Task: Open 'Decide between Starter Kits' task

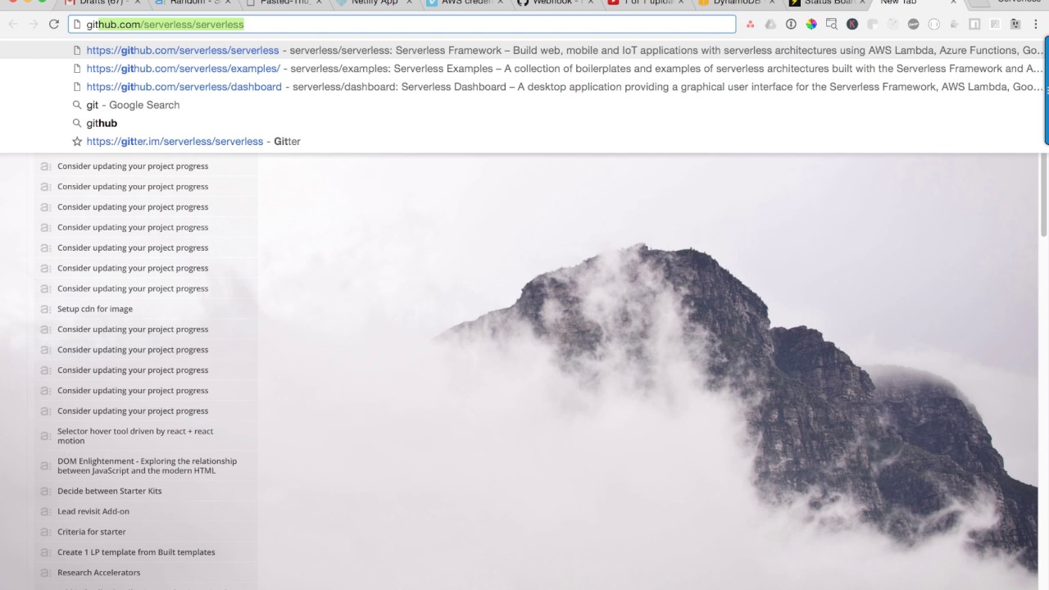Action: tap(110, 491)
